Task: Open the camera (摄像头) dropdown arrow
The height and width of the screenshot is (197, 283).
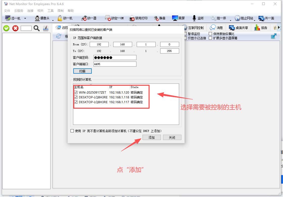Action: click(x=53, y=20)
